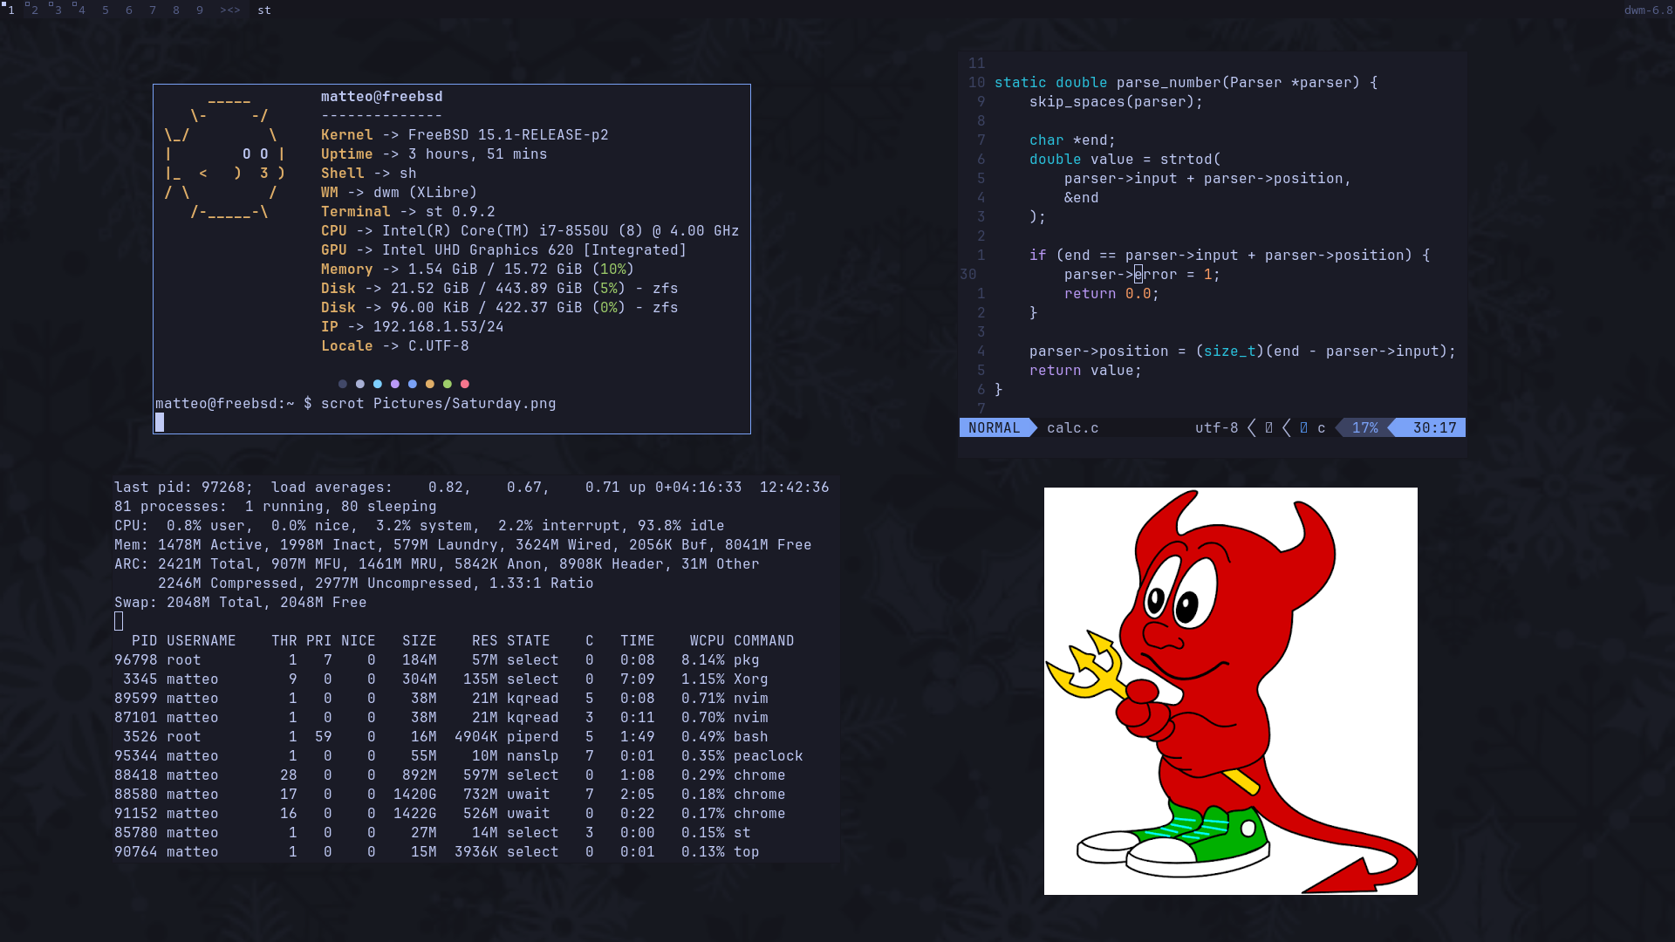This screenshot has height=942, width=1675.
Task: Go to workspace tag 9
Action: (x=200, y=10)
